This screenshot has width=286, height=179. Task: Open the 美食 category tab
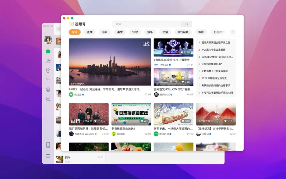click(119, 32)
